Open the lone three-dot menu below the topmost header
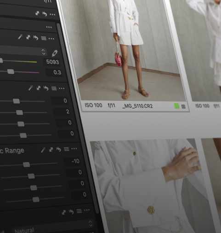 tap(49, 27)
